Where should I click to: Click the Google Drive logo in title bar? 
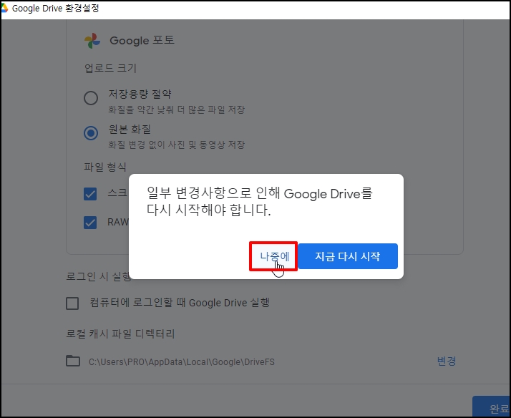coord(4,8)
